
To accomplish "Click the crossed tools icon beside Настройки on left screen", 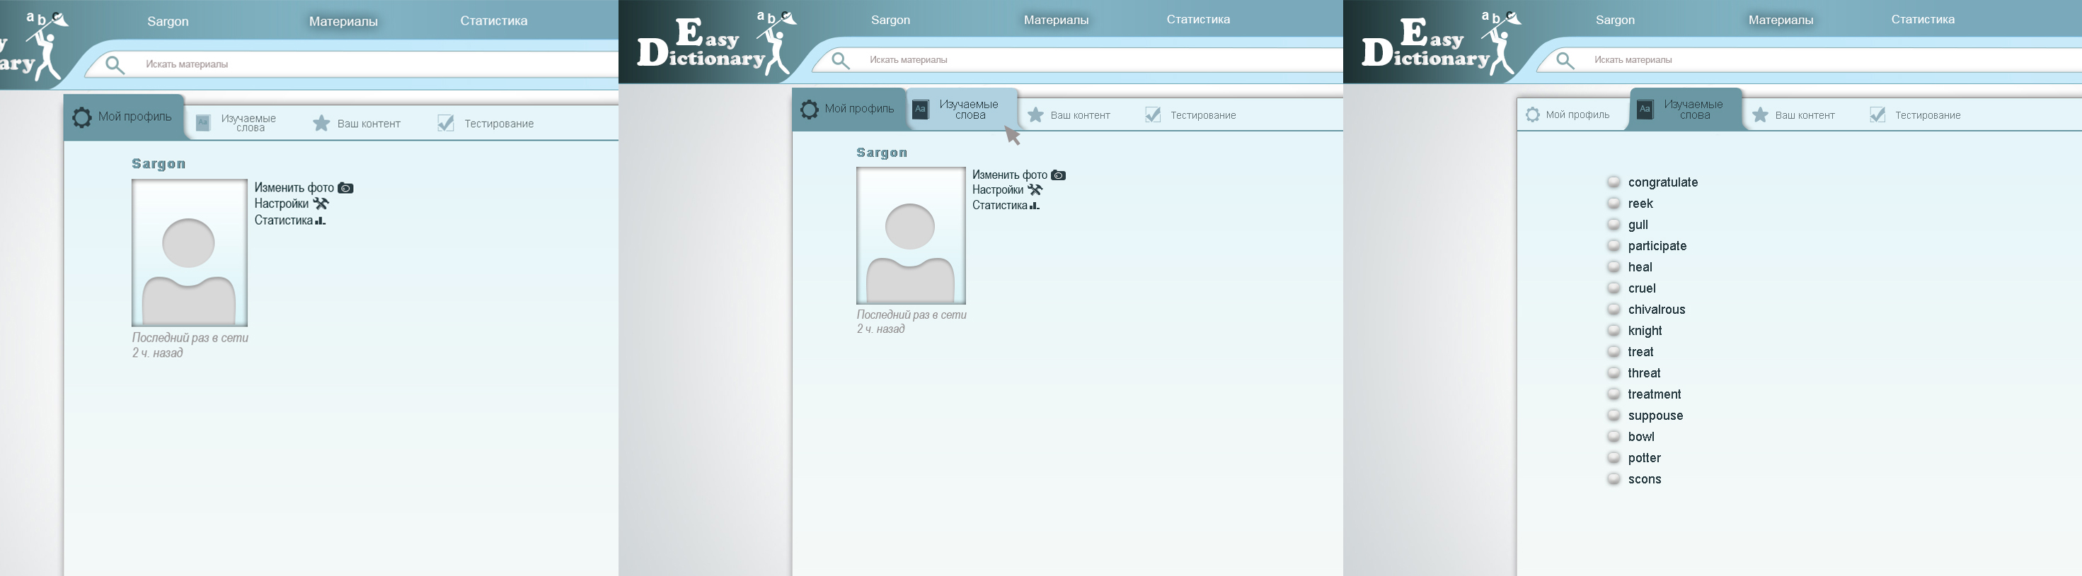I will point(321,204).
